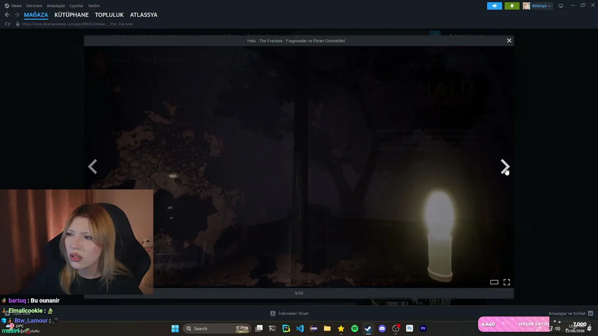
Task: Open the Yardım menu
Action: 93,6
